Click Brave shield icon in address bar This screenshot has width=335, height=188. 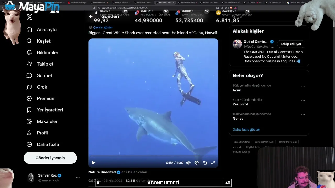pos(231,8)
